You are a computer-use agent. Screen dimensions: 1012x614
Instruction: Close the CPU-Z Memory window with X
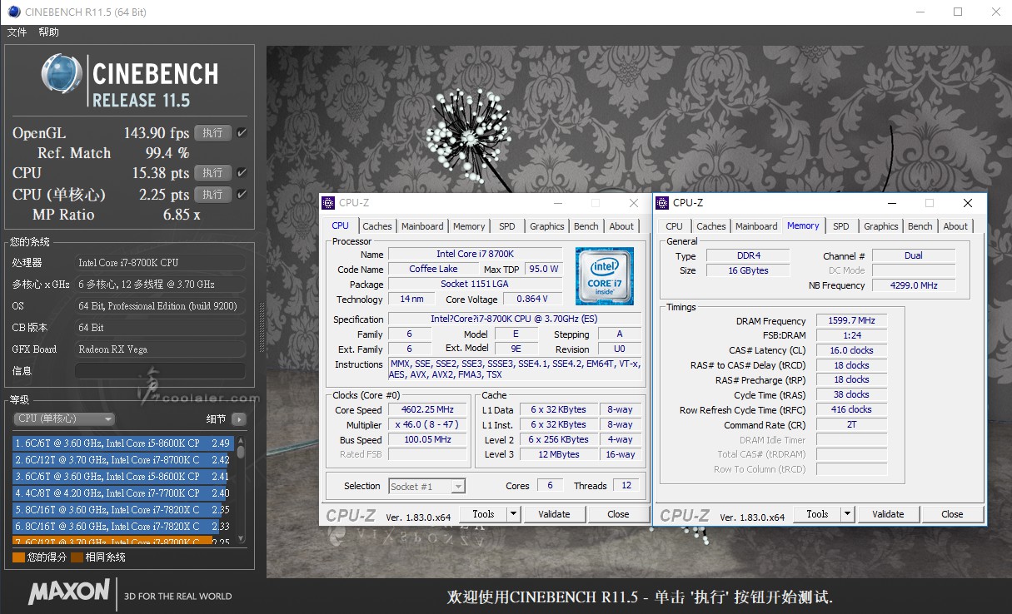968,203
